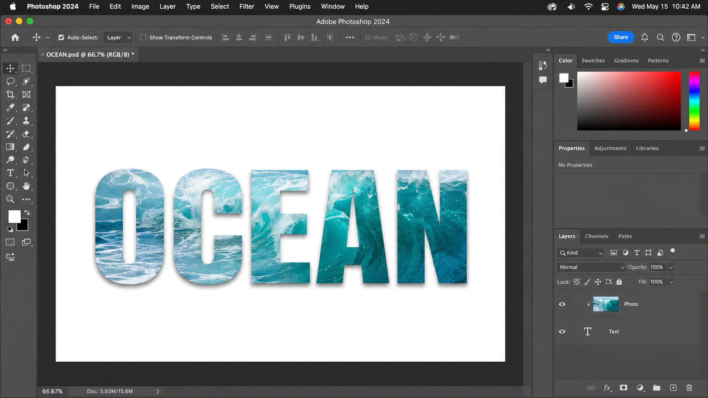Image resolution: width=708 pixels, height=398 pixels.
Task: Open the Auto-Select Layer dropdown
Action: (118, 37)
